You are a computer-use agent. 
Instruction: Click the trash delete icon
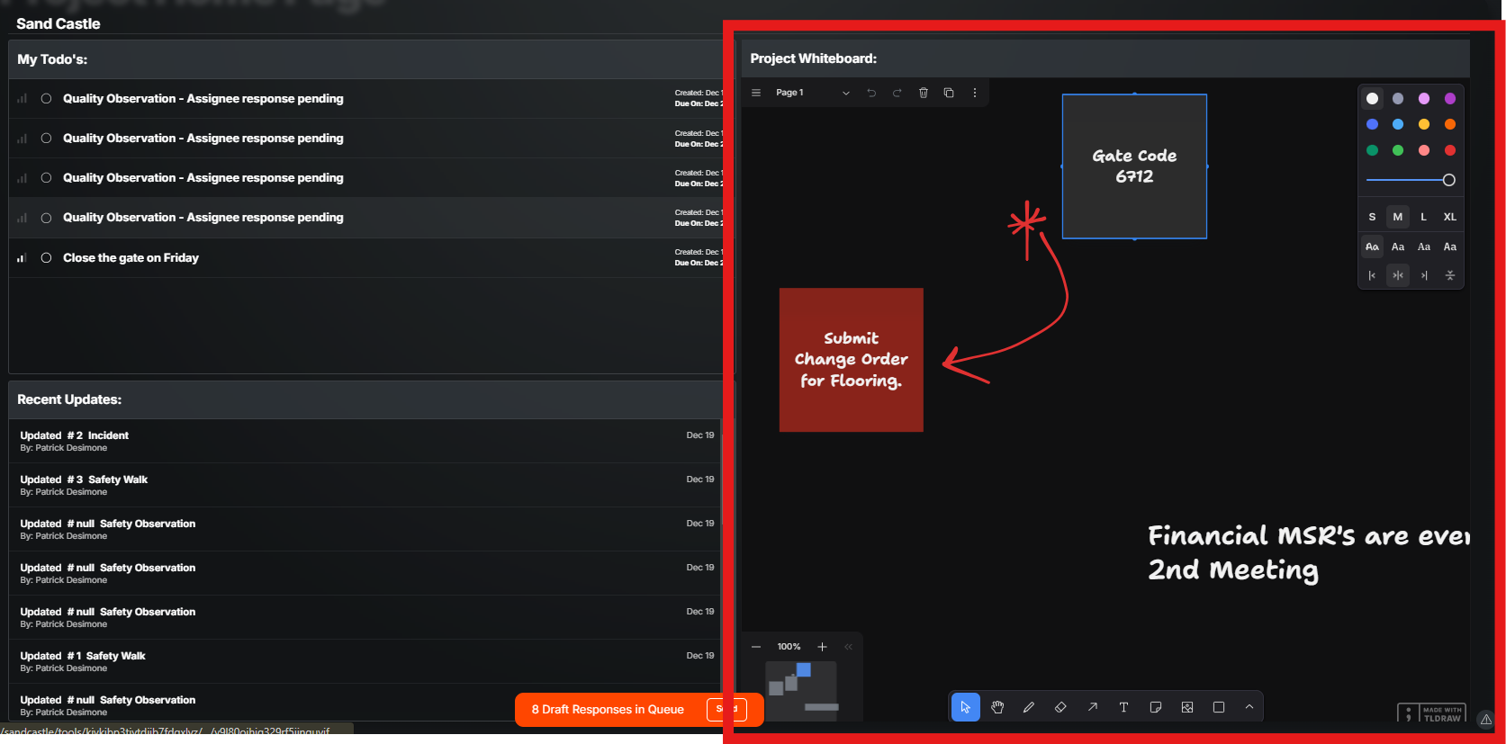[x=923, y=93]
